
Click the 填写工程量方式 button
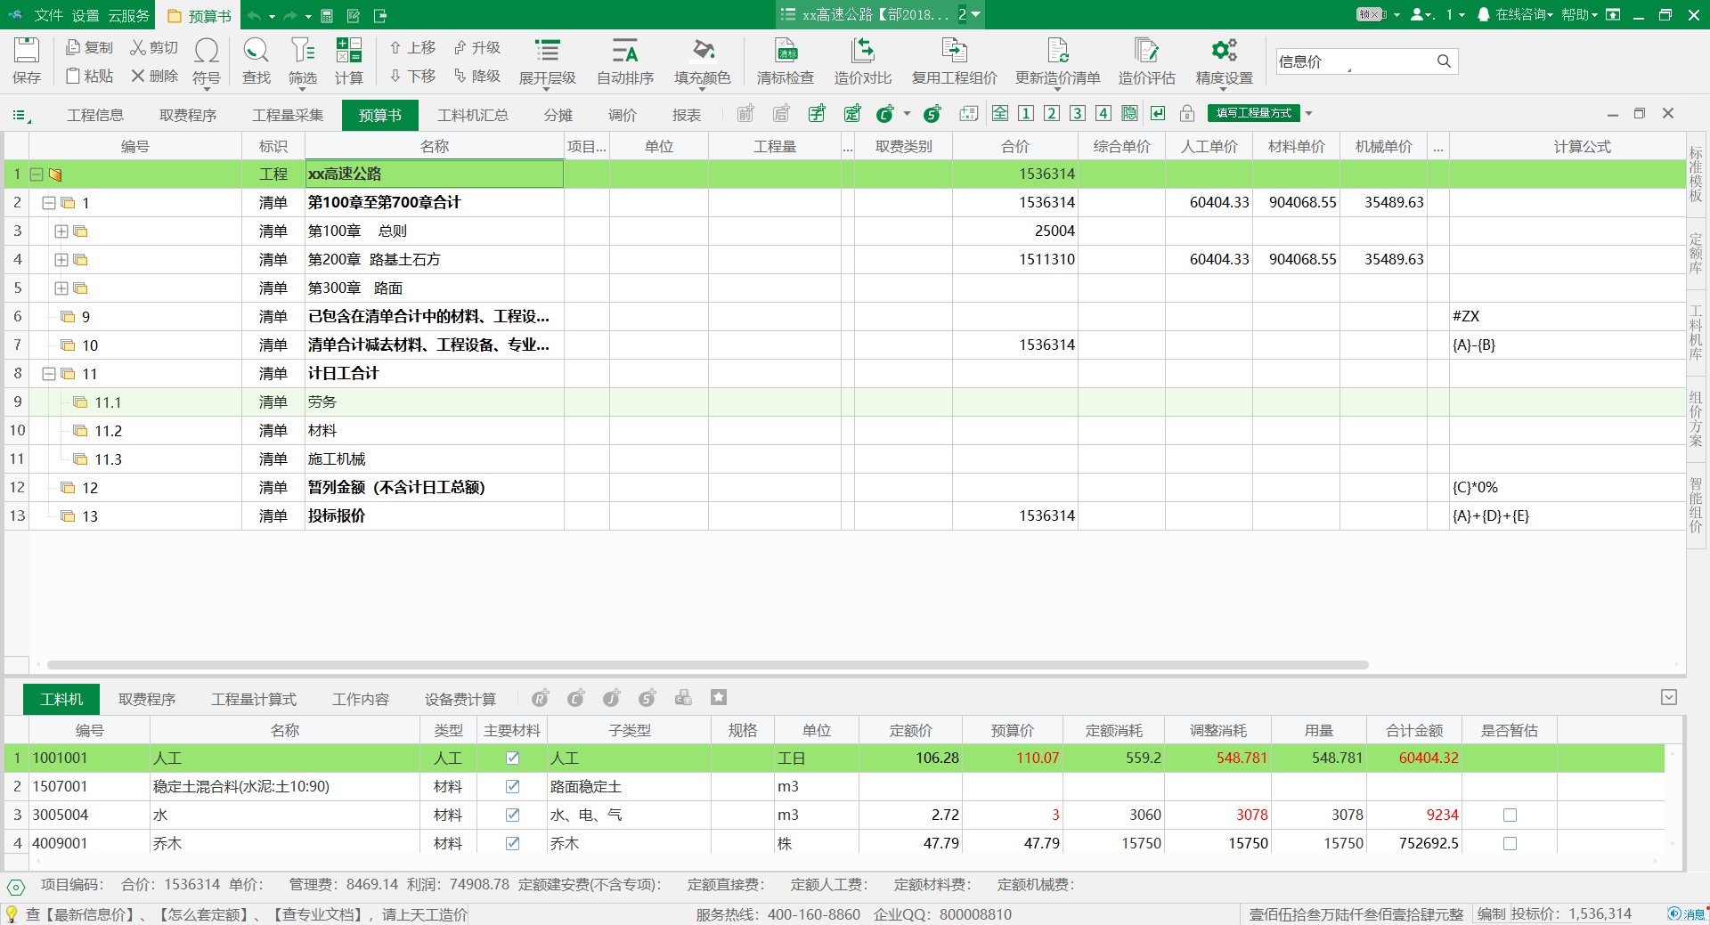tap(1254, 113)
